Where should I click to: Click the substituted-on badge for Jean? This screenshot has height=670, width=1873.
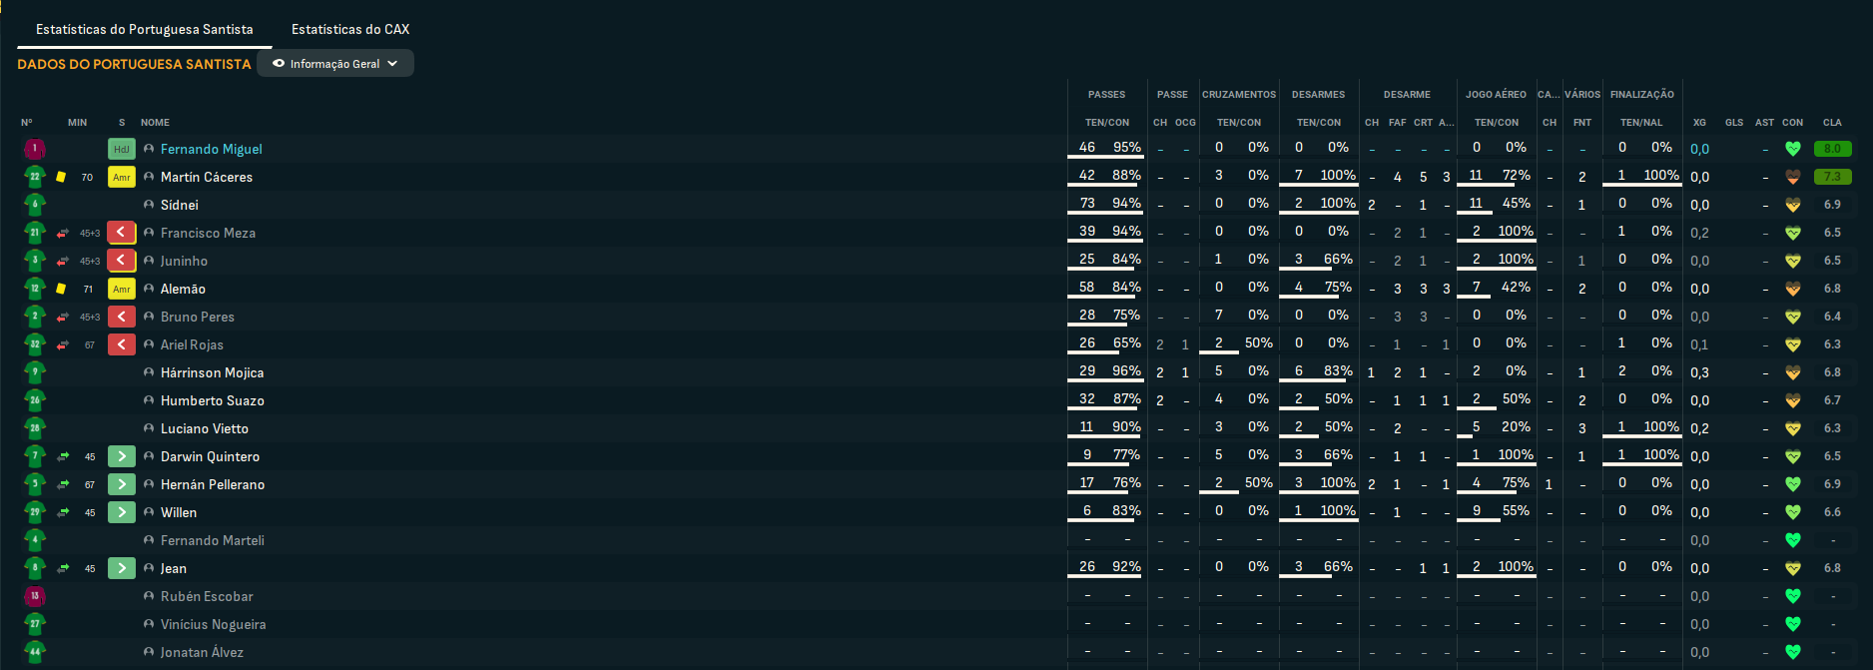[x=122, y=568]
